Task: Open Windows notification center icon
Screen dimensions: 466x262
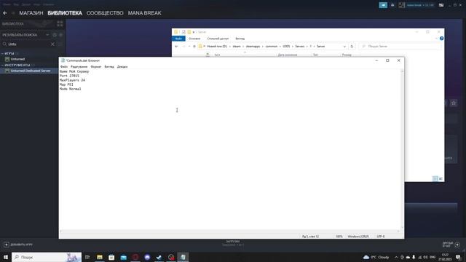Action: (458, 257)
